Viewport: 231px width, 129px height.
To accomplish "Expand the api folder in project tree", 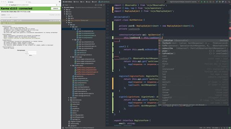I will point(65,10).
